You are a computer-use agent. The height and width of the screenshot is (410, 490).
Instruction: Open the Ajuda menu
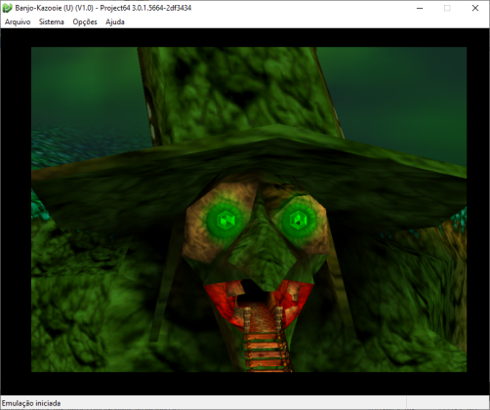coord(115,21)
